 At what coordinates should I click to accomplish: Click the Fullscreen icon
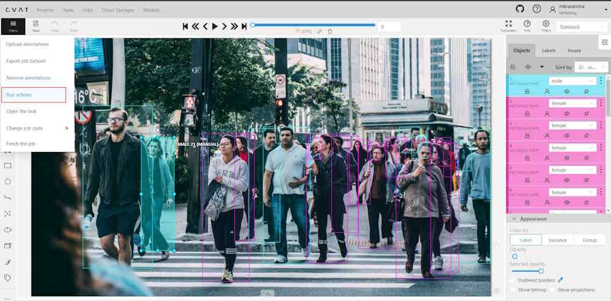pyautogui.click(x=508, y=24)
